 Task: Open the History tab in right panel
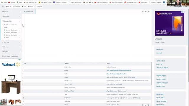163,42
